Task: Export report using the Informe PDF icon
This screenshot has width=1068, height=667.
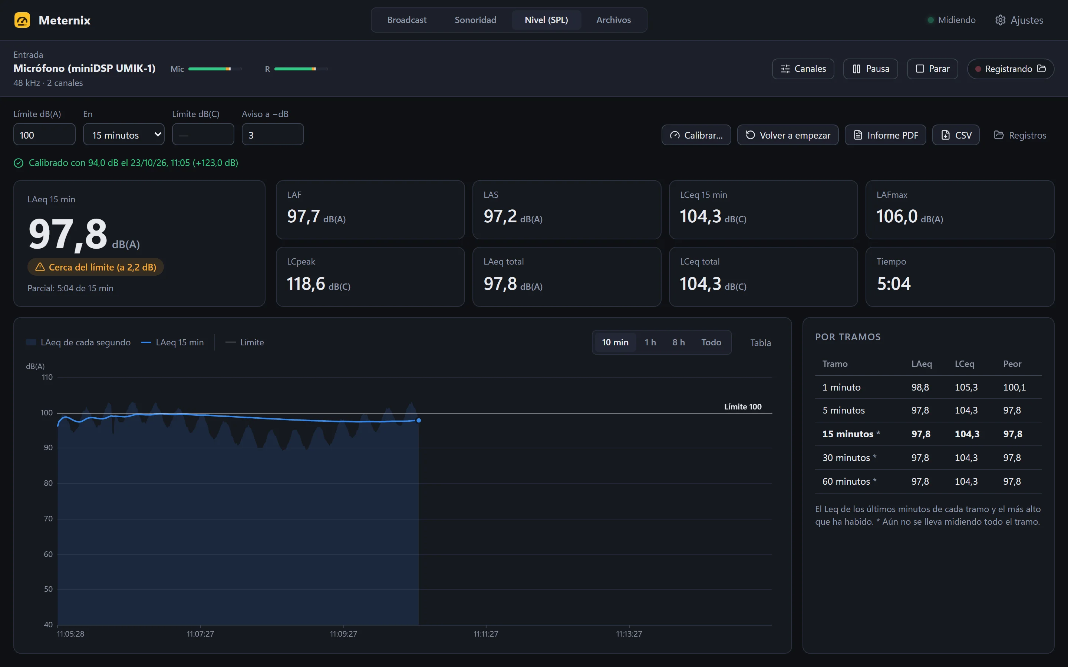Action: coord(858,135)
